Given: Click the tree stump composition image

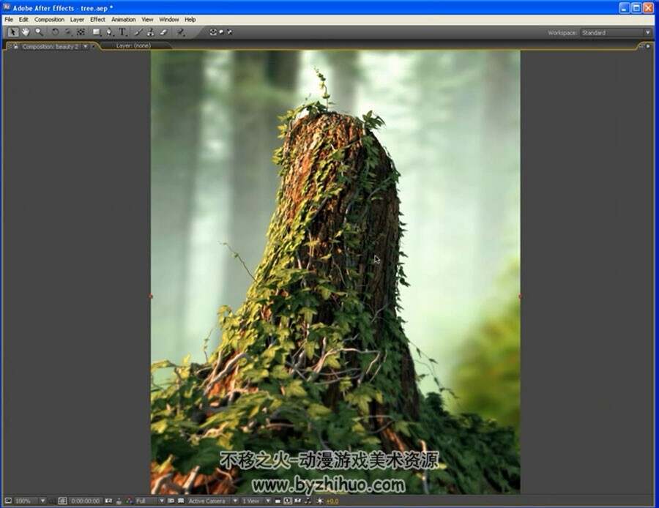Looking at the screenshot, I should (335, 272).
